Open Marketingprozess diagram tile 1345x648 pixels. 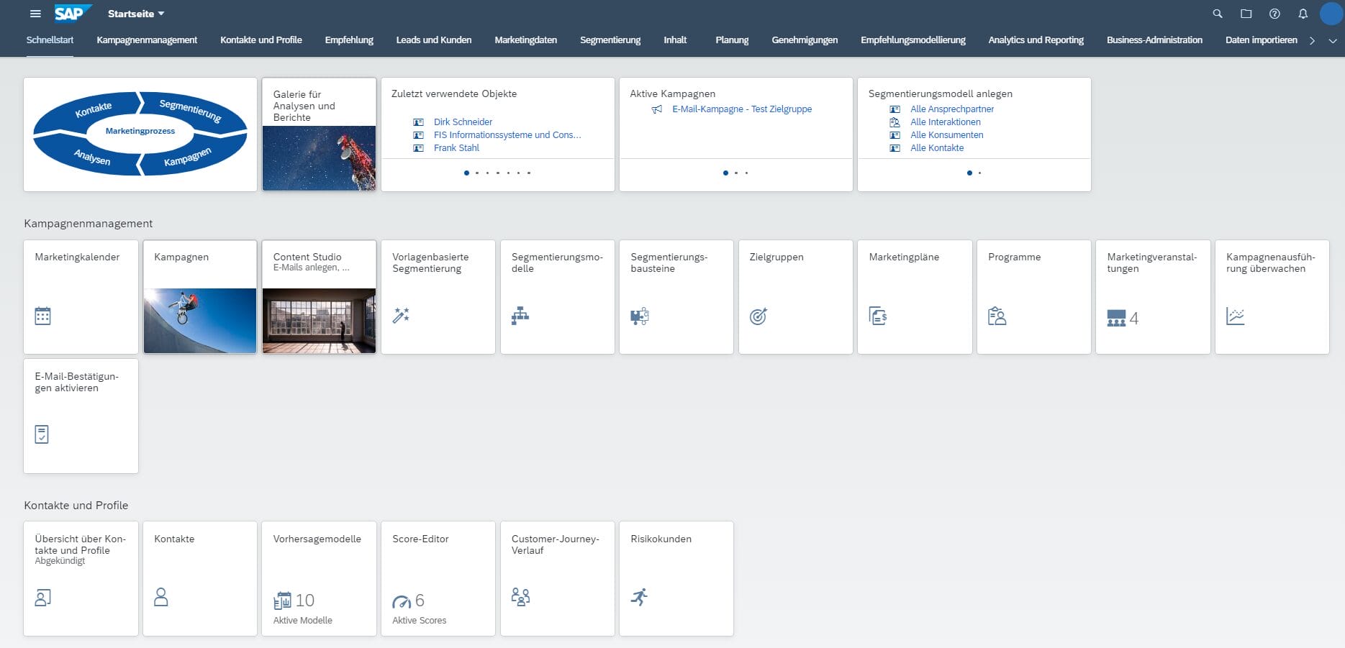pyautogui.click(x=140, y=134)
